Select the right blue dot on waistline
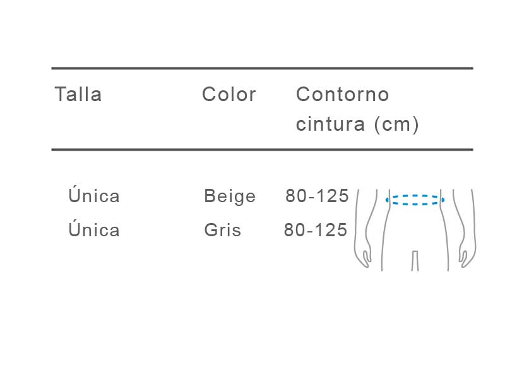The height and width of the screenshot is (379, 505). click(443, 200)
